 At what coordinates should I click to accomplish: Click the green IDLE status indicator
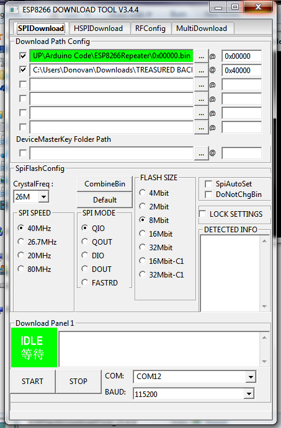pyautogui.click(x=34, y=347)
